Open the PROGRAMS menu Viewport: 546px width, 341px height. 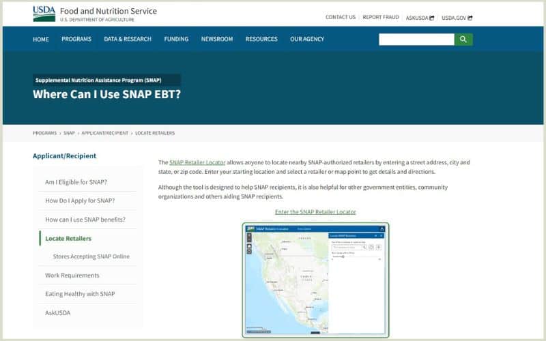(76, 39)
